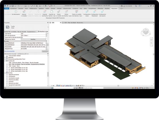Close the Arborescence du projet panel

tap(48, 54)
